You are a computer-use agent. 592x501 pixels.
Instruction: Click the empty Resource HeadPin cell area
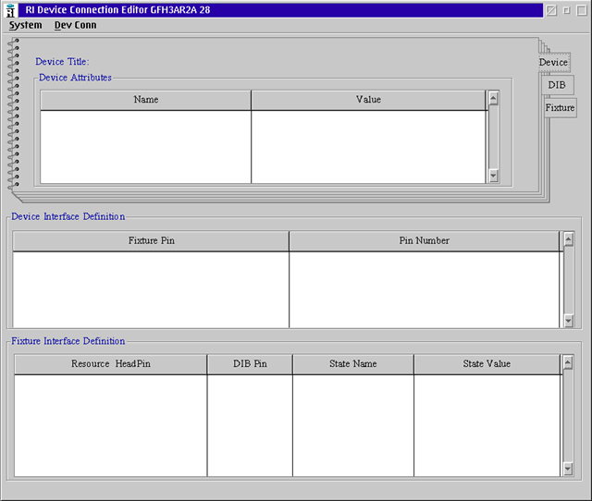(x=111, y=425)
